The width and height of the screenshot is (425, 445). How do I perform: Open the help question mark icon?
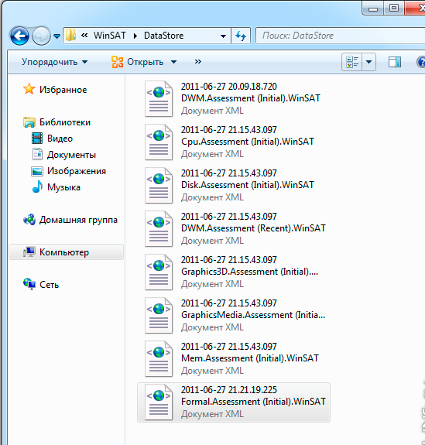420,62
